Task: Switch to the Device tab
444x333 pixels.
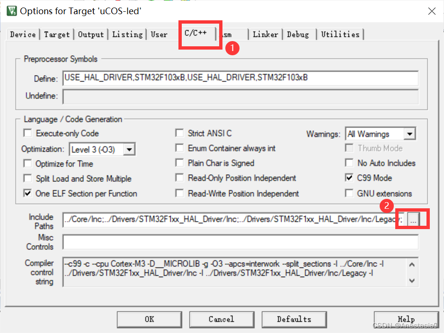Action: (23, 34)
